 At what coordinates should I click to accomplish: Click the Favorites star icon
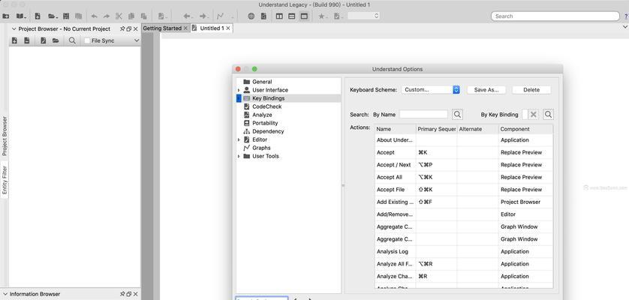[321, 16]
